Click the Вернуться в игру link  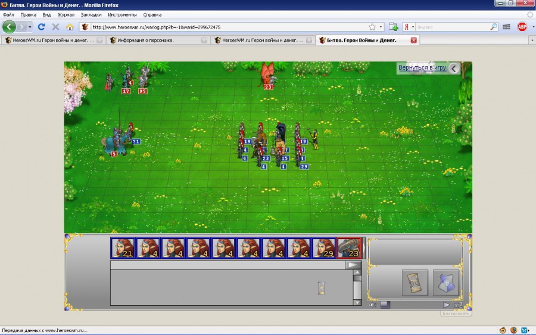pos(422,68)
